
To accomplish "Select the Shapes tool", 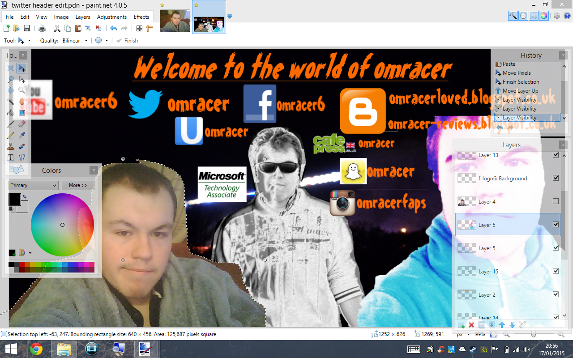I will 17,169.
